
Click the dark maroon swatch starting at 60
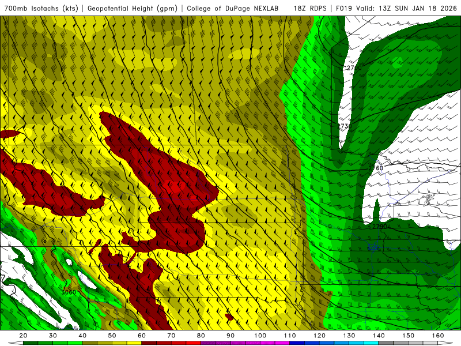(149, 343)
